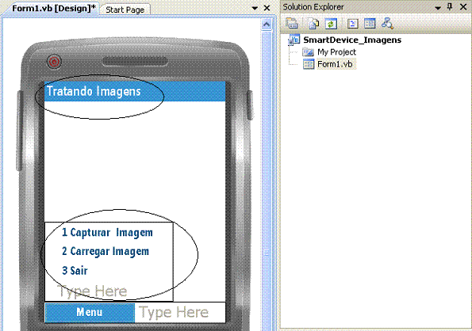Click the Properties icon in Solution Explorer toolbar
The image size is (472, 331).
pyautogui.click(x=292, y=24)
